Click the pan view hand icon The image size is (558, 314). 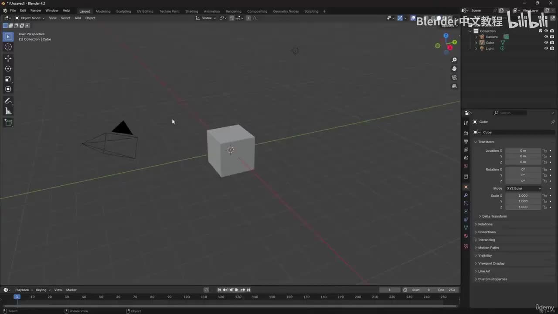[454, 68]
